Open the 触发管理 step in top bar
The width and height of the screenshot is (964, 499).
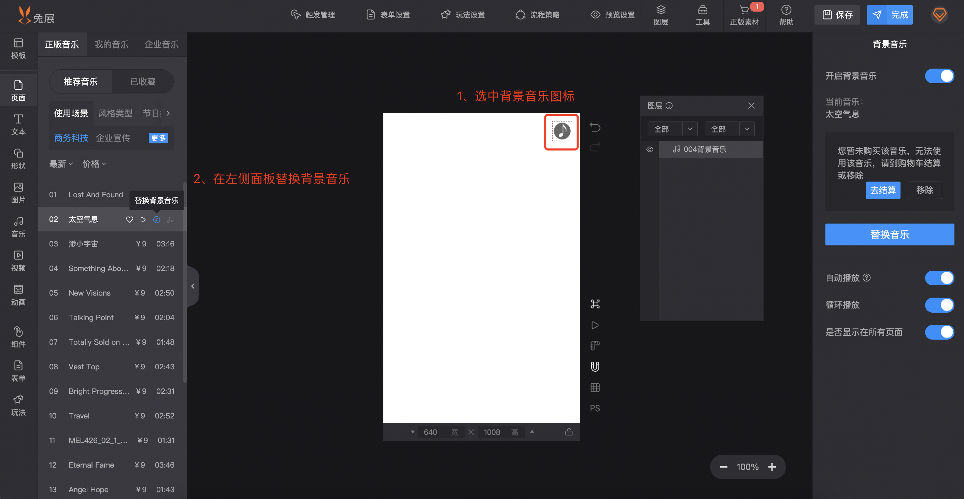313,15
